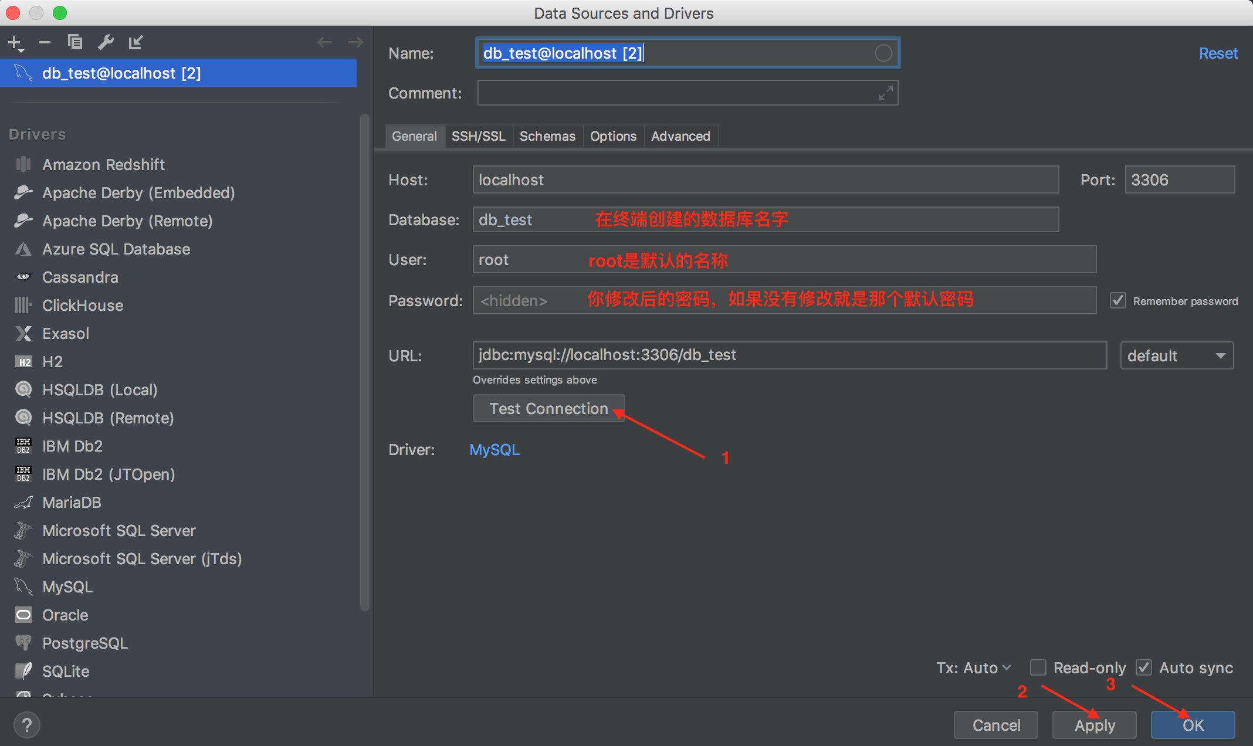1253x746 pixels.
Task: Enable the Read-only checkbox
Action: point(1038,667)
